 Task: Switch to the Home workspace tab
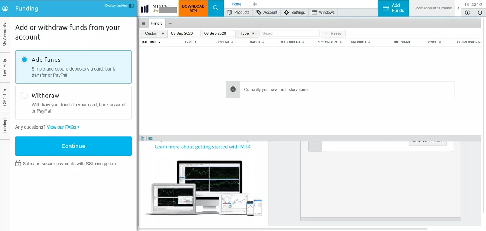point(236,4)
